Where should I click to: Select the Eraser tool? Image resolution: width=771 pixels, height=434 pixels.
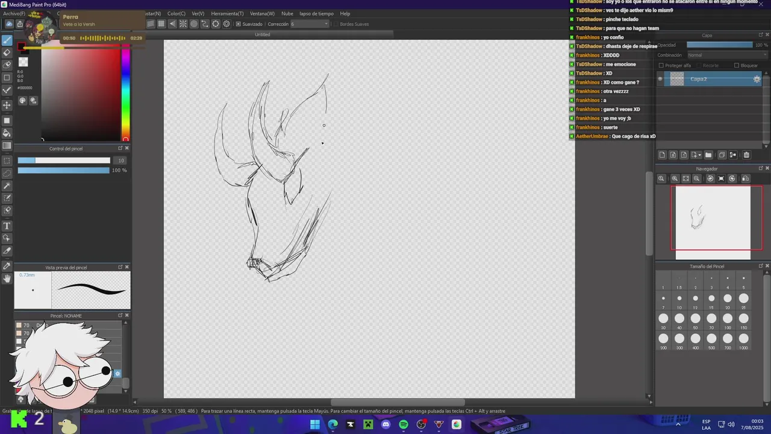click(7, 52)
